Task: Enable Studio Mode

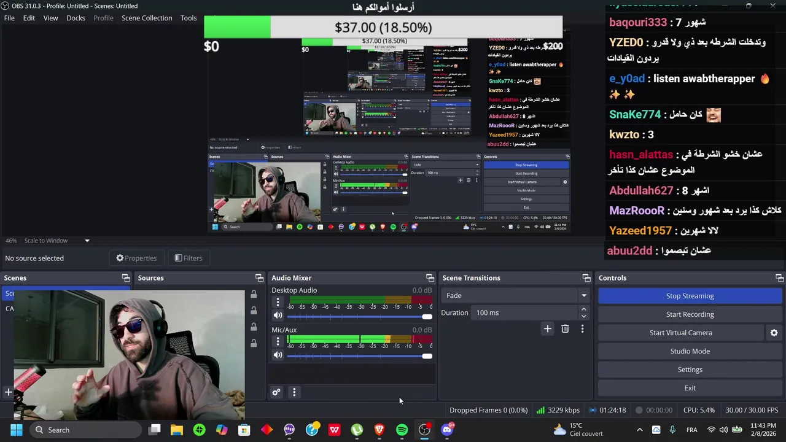Action: [x=690, y=351]
